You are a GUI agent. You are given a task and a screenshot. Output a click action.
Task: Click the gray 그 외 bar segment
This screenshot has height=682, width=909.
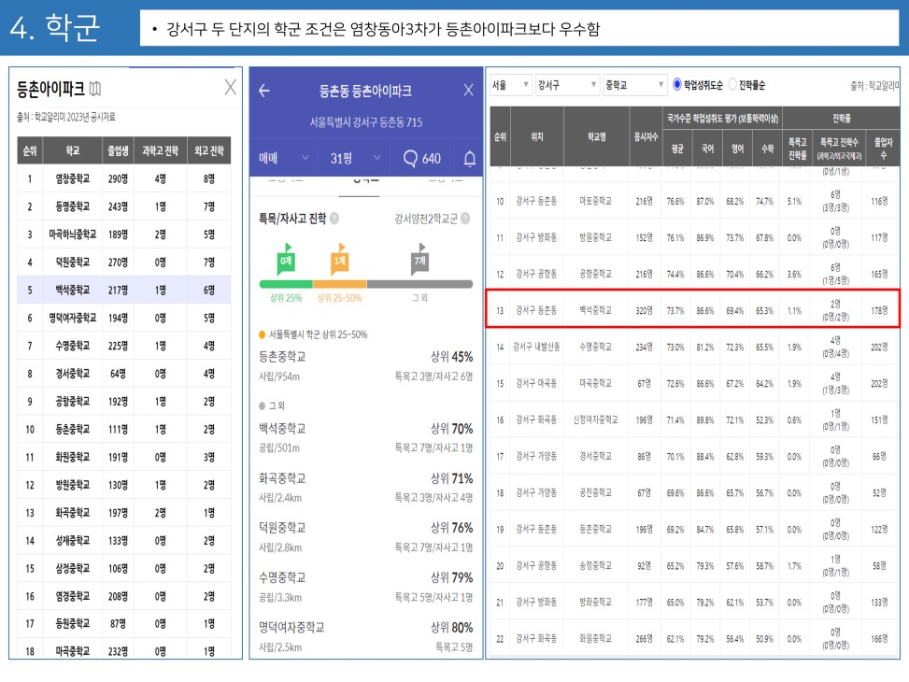[419, 284]
